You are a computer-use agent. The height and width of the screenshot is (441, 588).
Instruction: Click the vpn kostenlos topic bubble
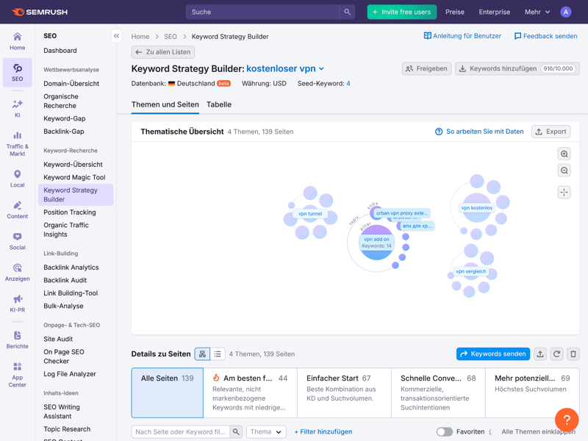coord(477,208)
